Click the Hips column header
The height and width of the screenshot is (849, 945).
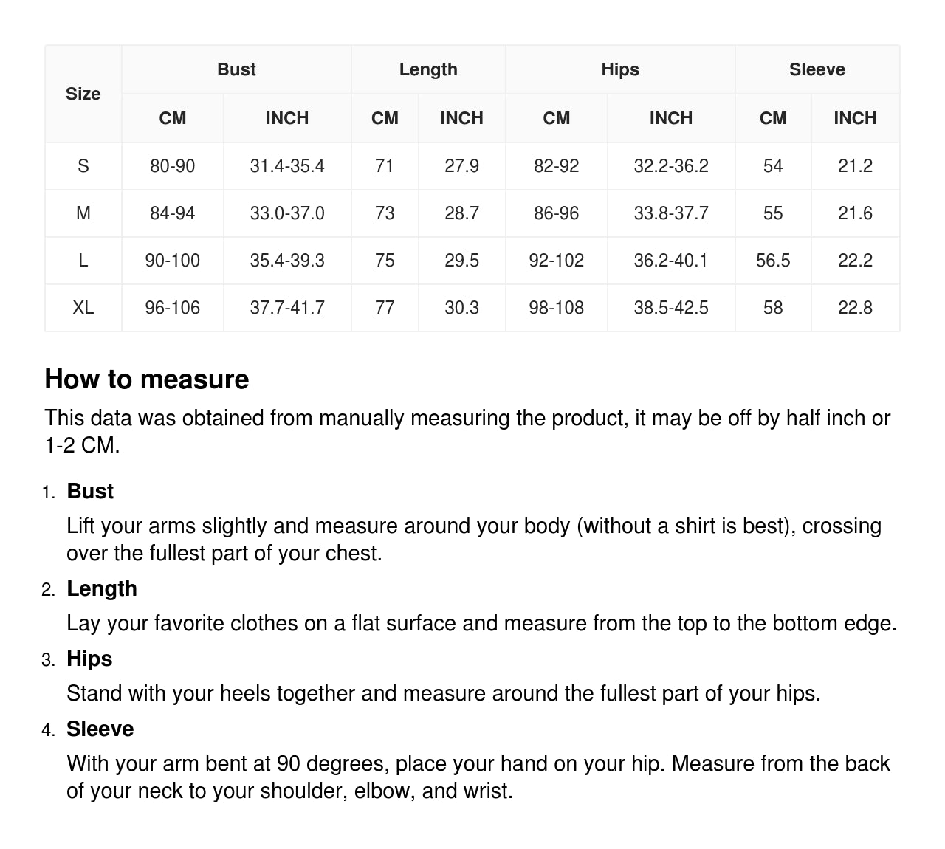(620, 69)
